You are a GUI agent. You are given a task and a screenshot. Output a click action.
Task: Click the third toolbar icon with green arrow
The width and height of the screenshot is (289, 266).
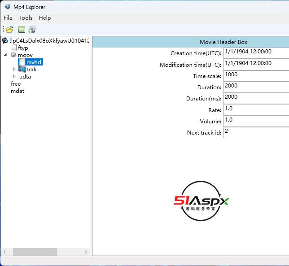[32, 30]
